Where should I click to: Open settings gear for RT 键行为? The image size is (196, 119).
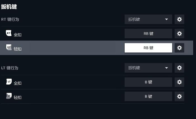pos(179,19)
